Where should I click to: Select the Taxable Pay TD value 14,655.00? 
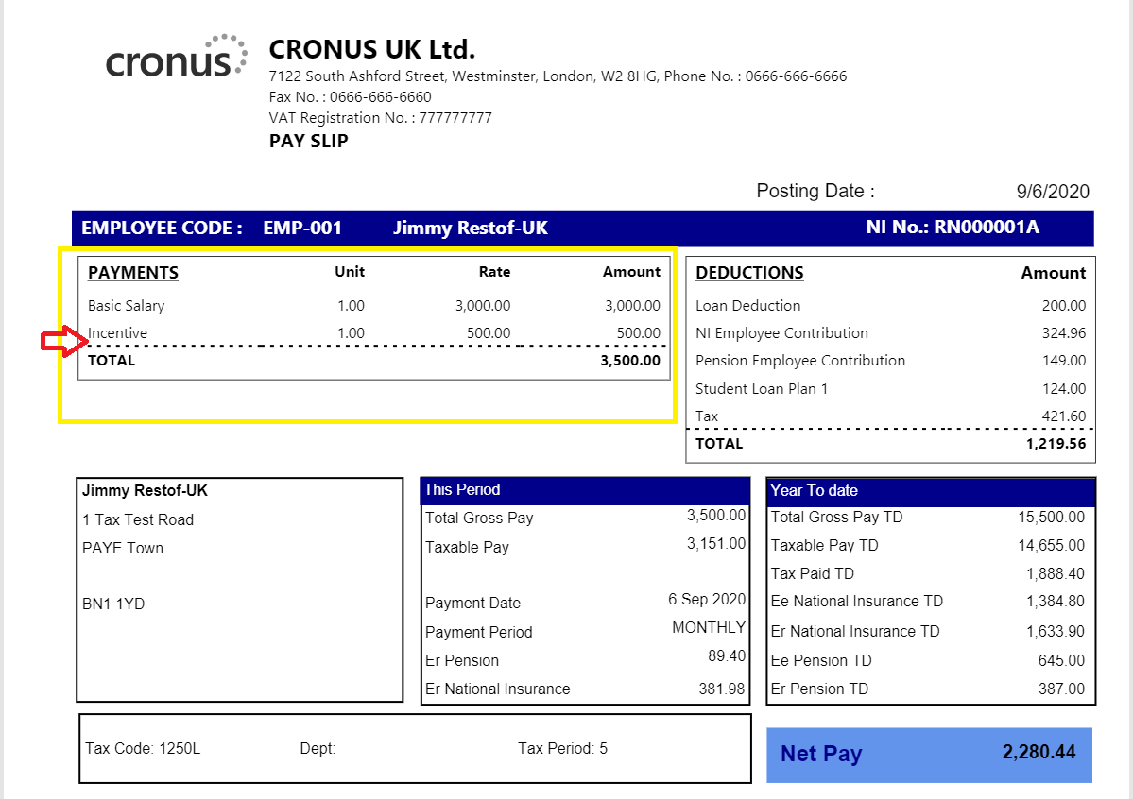click(x=1052, y=546)
